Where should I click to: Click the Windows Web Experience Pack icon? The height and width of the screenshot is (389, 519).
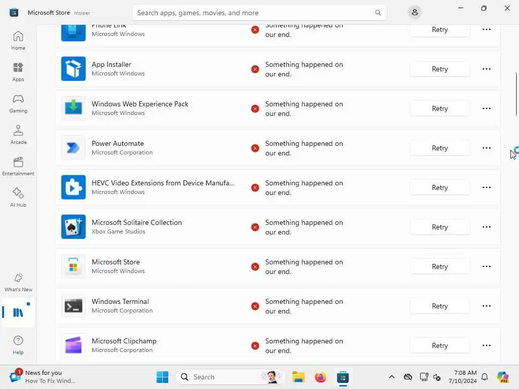[x=73, y=108]
